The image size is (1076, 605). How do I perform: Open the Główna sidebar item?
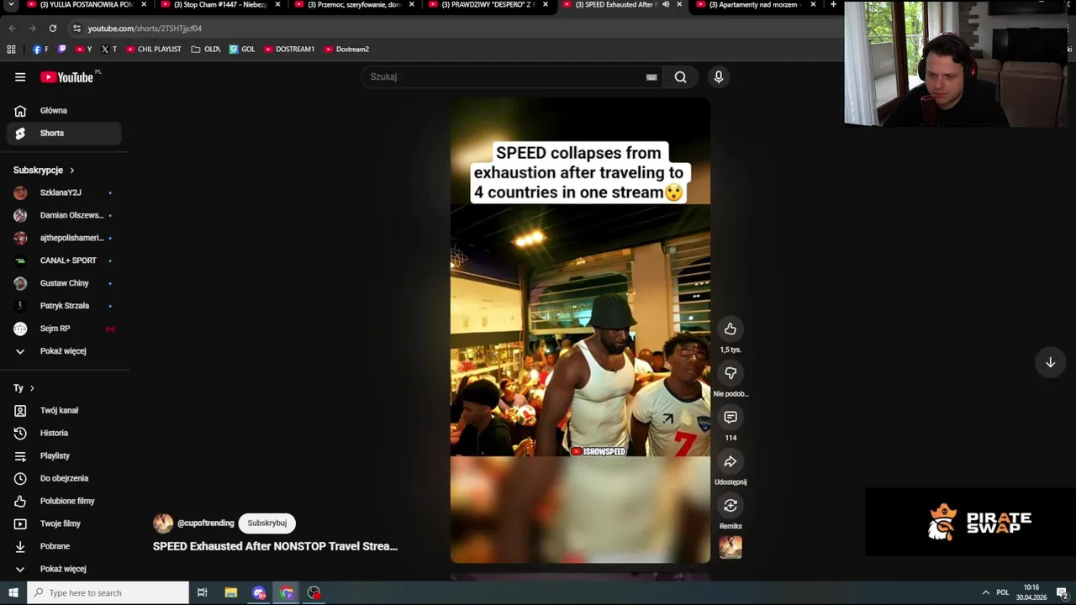click(64, 110)
